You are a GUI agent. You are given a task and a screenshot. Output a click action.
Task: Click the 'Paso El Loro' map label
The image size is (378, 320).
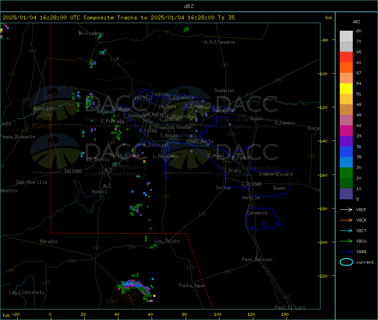coord(290,307)
